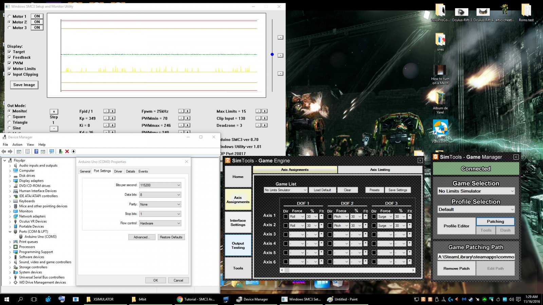The image size is (543, 305).
Task: Expand the Display adapters tree node
Action: click(x=10, y=181)
